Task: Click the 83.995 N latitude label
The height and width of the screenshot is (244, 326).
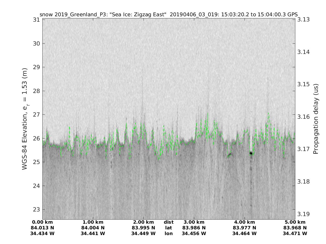Action: 143,228
